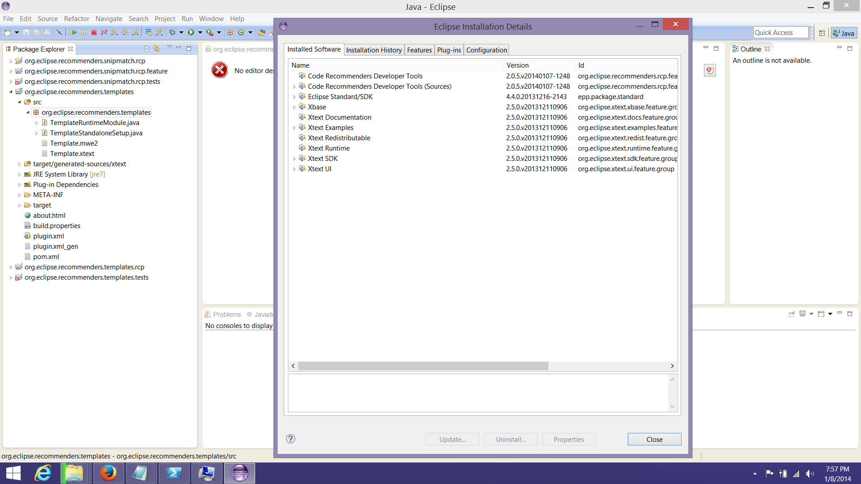The image size is (861, 484).
Task: Switch to the Plug-ins tab
Action: pyautogui.click(x=449, y=50)
